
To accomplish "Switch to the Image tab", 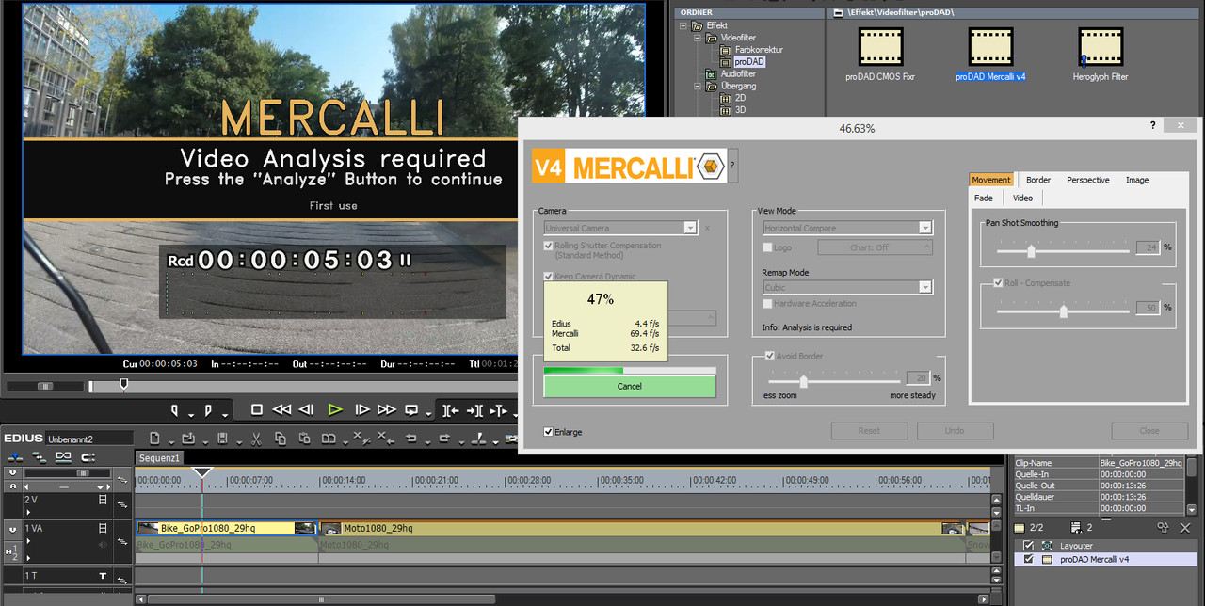I will coord(1137,180).
